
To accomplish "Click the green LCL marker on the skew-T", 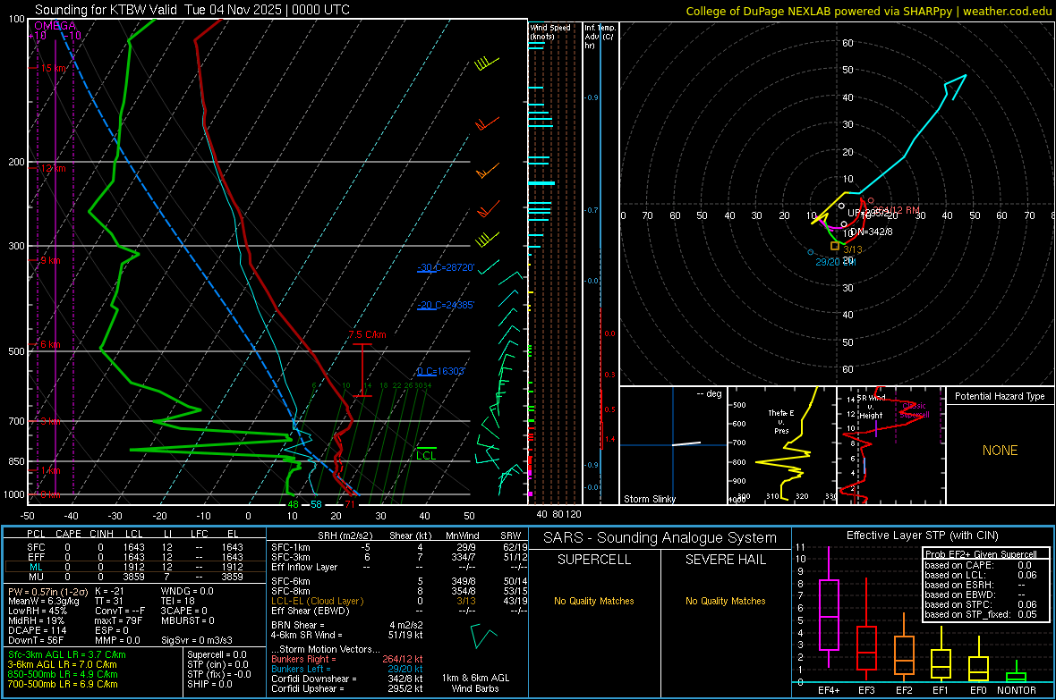I will 426,455.
